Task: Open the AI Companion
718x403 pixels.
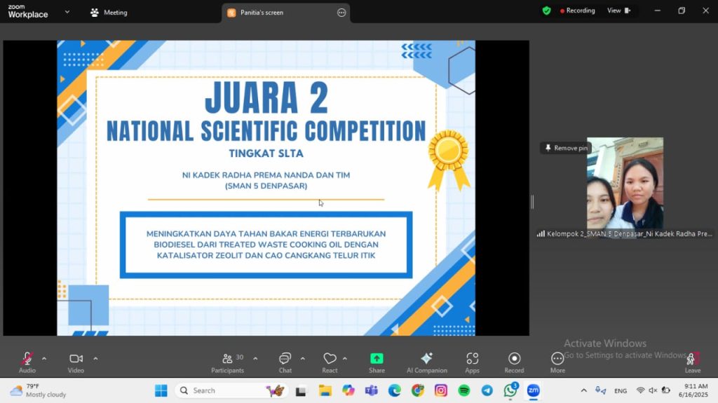Action: 426,360
